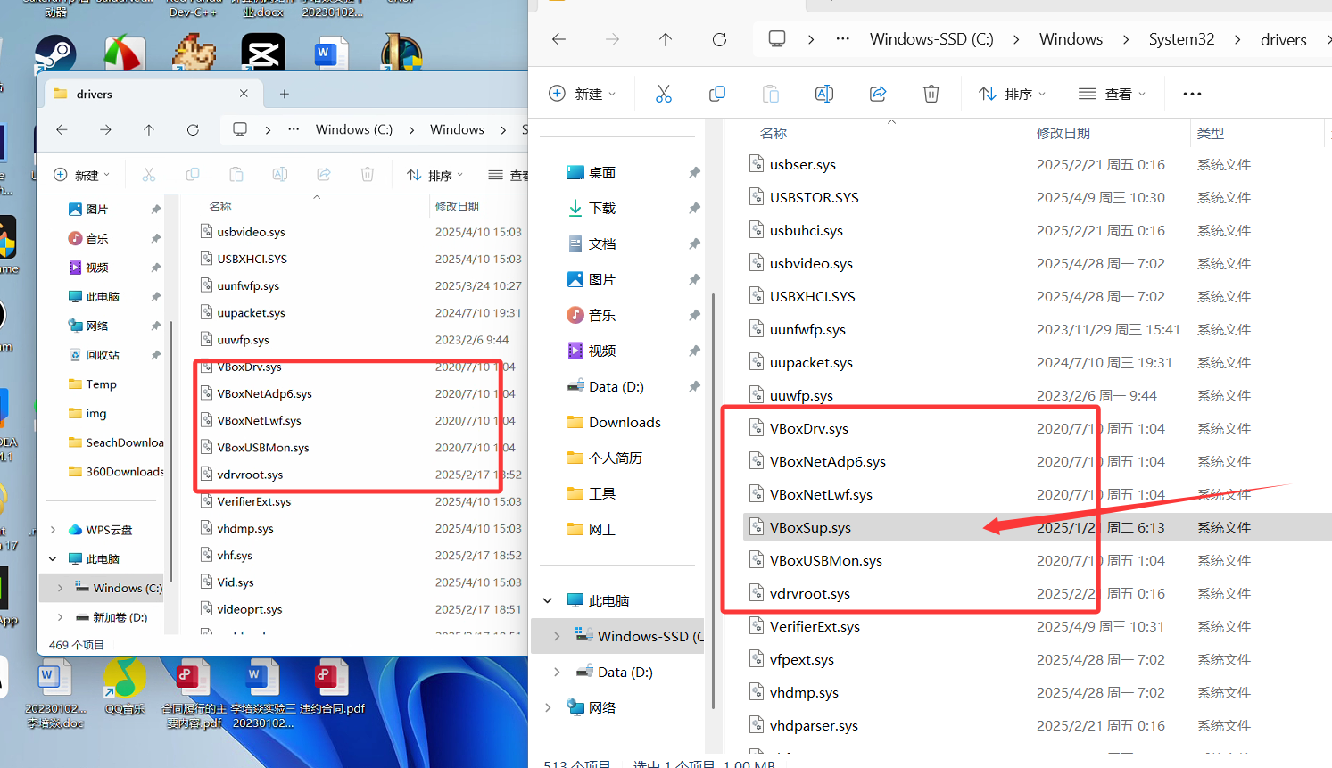Unpin 下载 in right window sidebar
Viewport: 1332px width, 768px height.
[x=694, y=208]
